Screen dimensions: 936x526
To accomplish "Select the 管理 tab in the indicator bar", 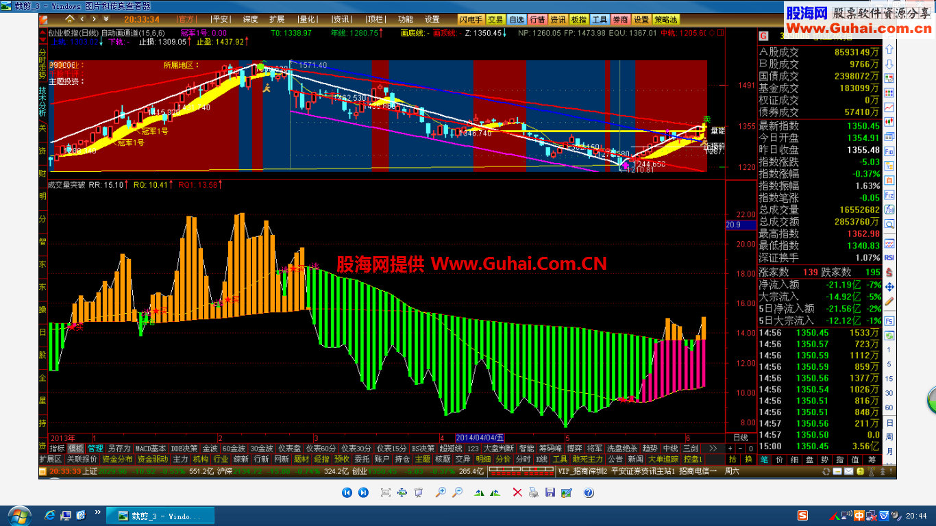I will (95, 448).
